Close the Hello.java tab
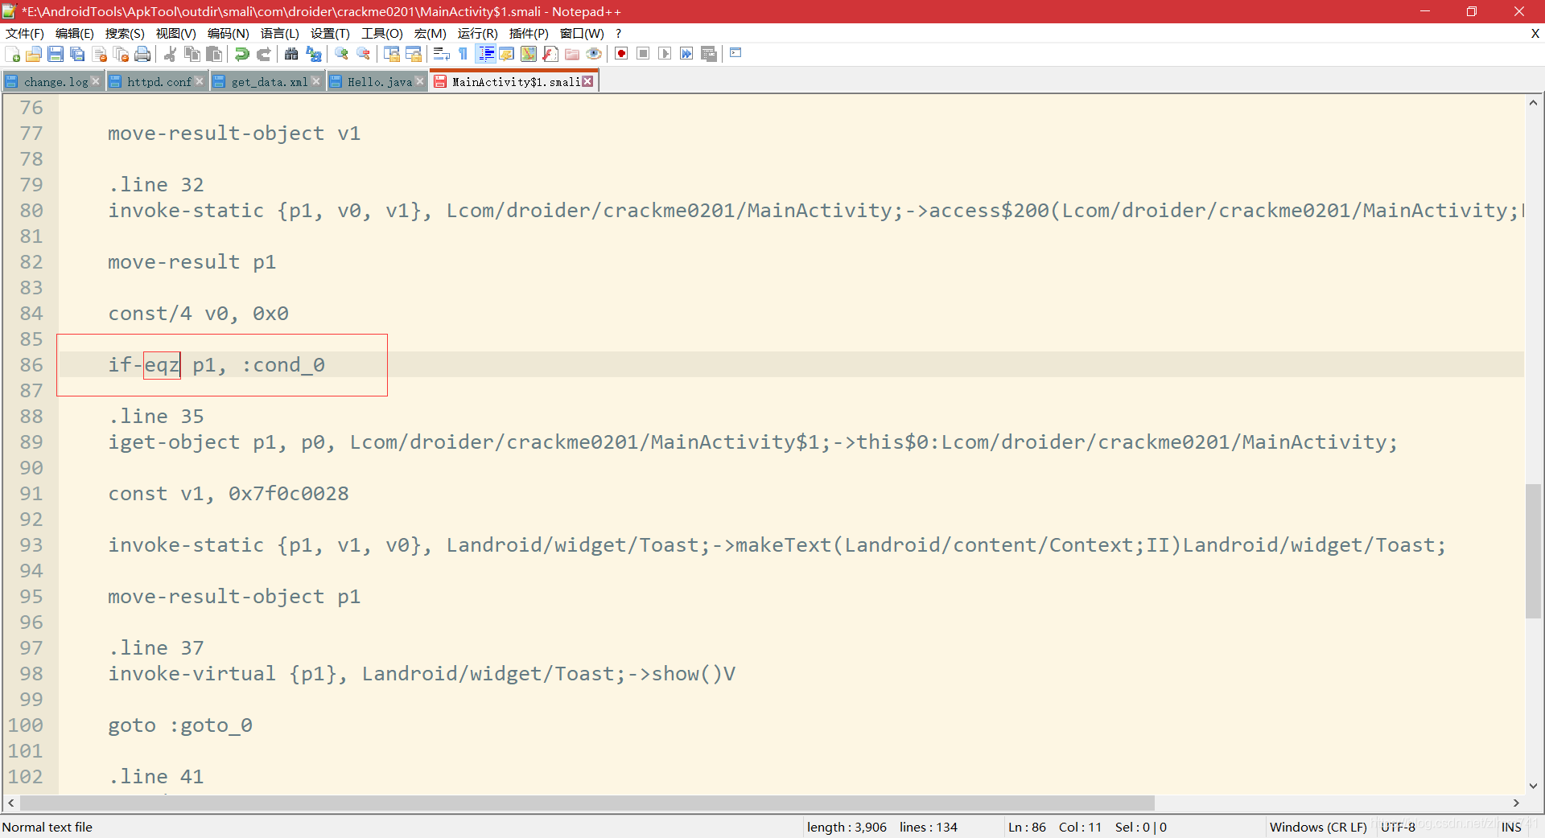Screen dimensions: 1545x838 pyautogui.click(x=419, y=81)
